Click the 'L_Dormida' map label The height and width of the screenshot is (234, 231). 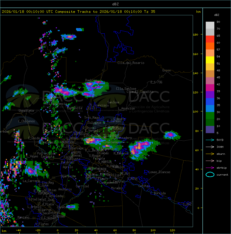coord(158,193)
